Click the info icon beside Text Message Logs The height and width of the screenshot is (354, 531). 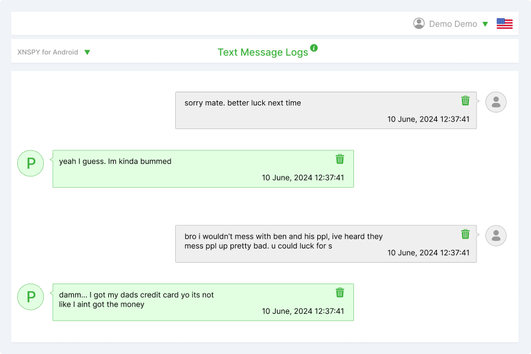[x=314, y=48]
